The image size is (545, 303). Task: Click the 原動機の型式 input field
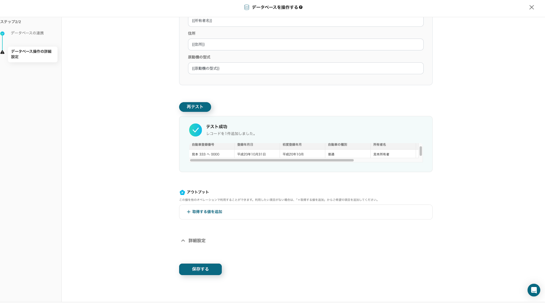(306, 69)
